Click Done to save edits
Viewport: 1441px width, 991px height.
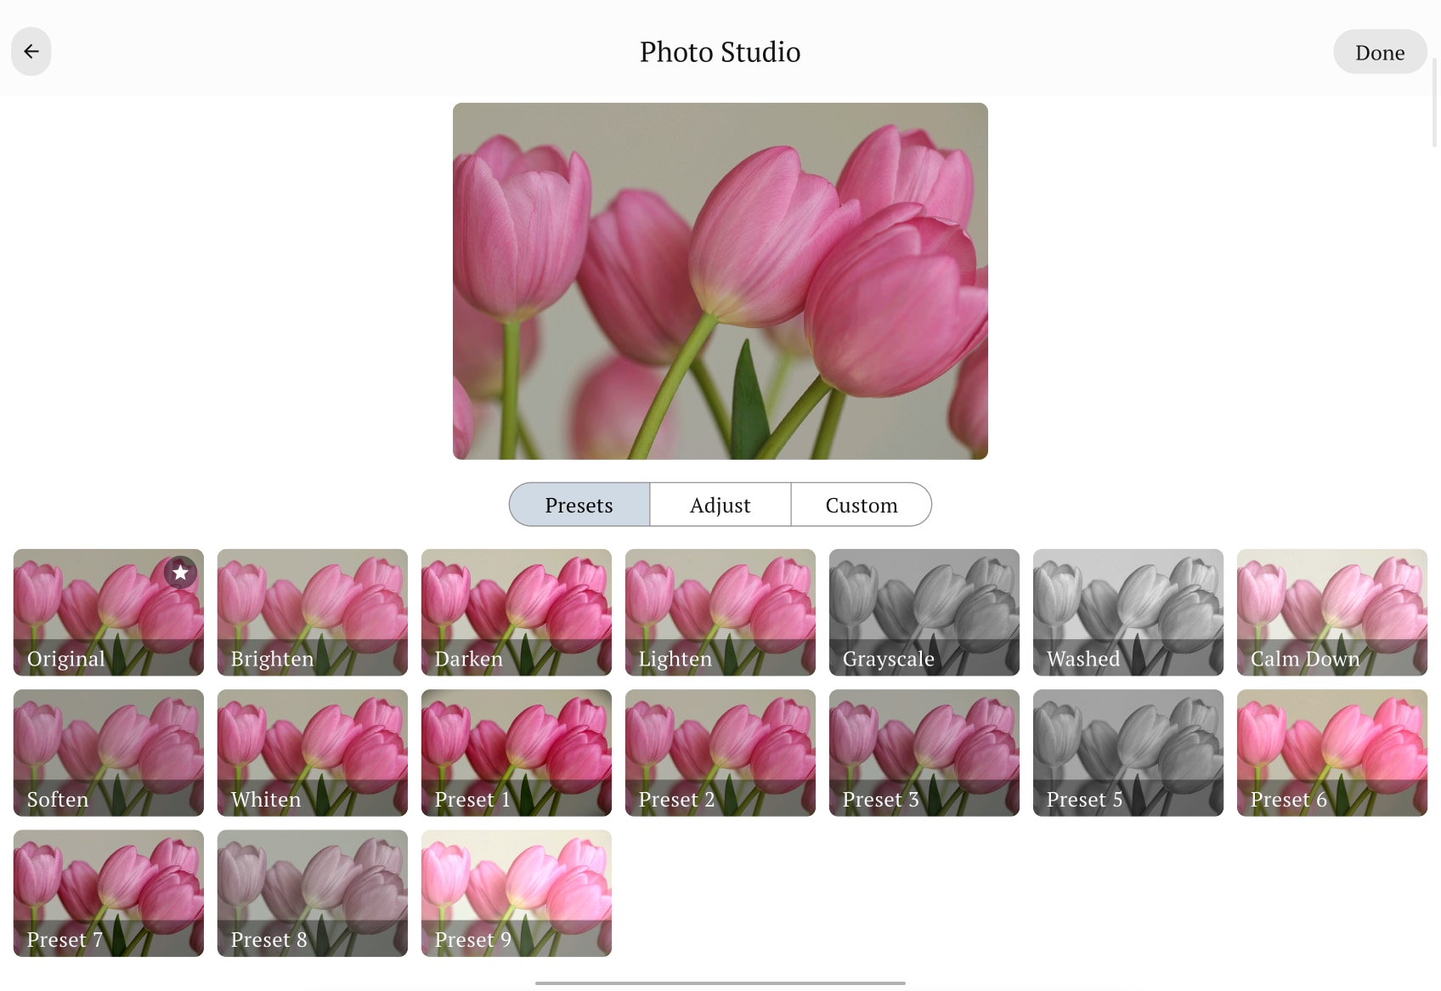point(1379,51)
